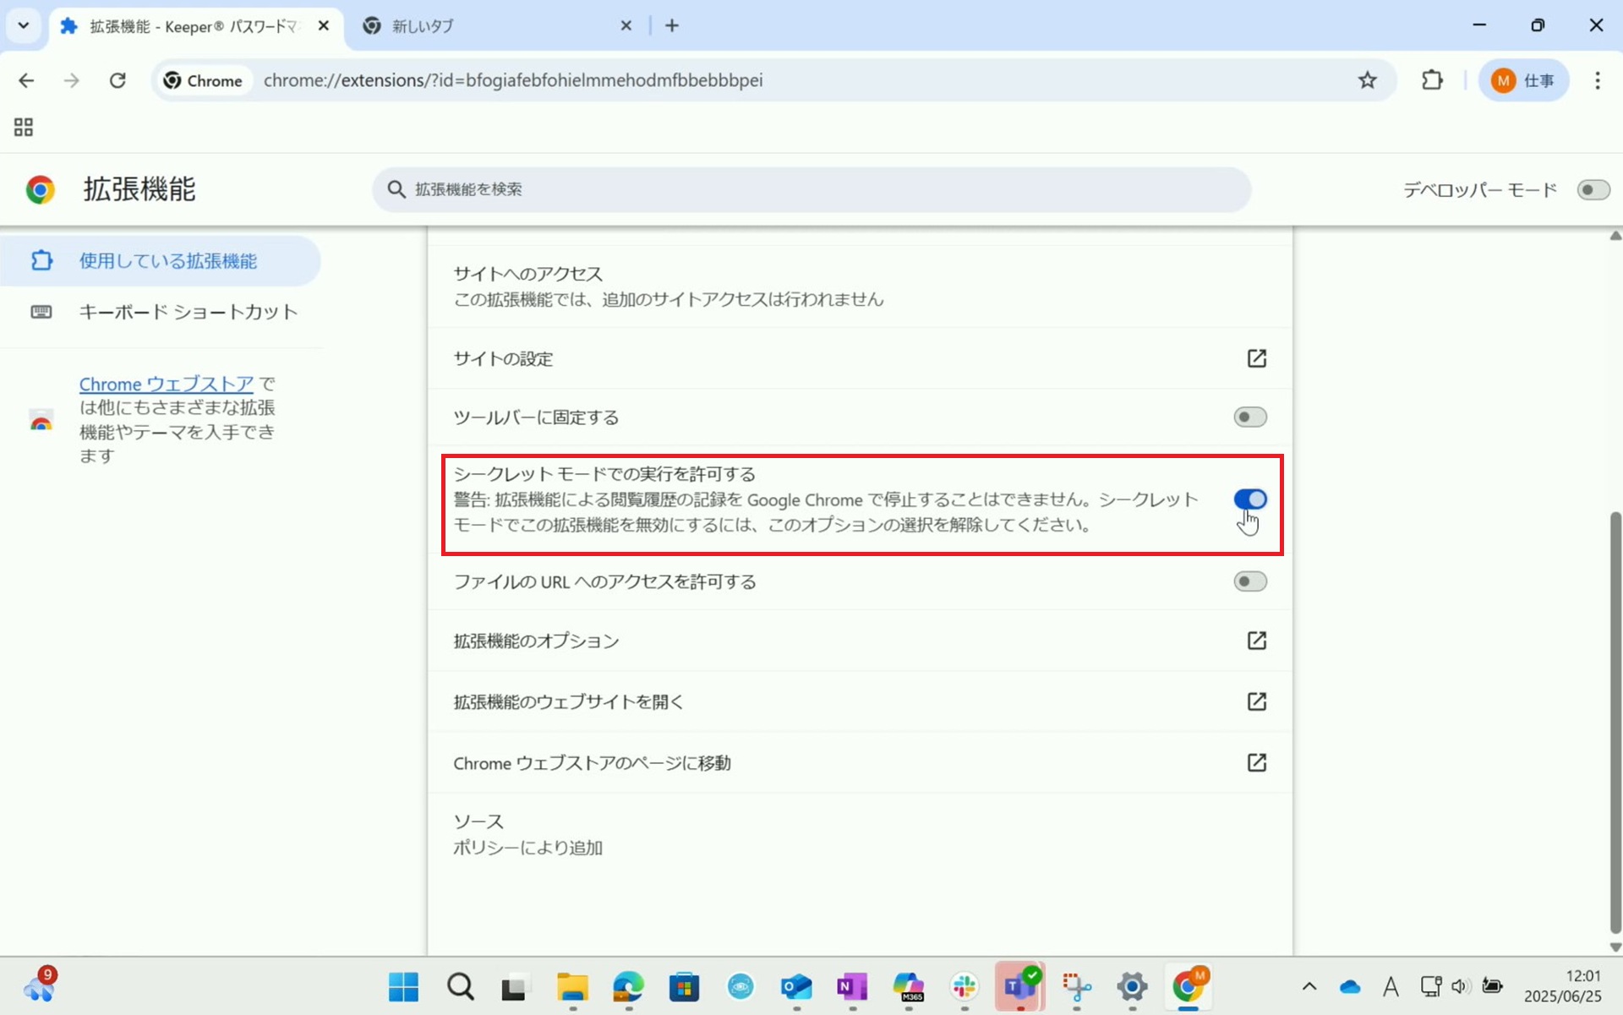Enable ツールバーに固定する toggle
This screenshot has width=1623, height=1015.
click(x=1249, y=417)
